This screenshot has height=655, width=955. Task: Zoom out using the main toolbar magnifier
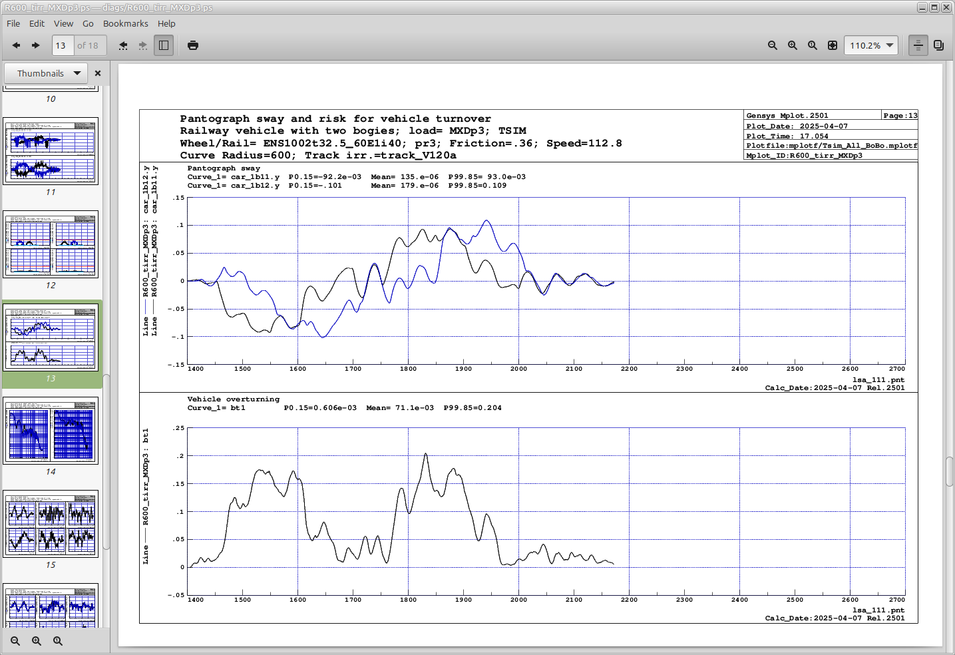tap(773, 45)
